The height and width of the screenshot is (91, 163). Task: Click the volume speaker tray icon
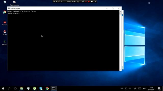(130, 88)
